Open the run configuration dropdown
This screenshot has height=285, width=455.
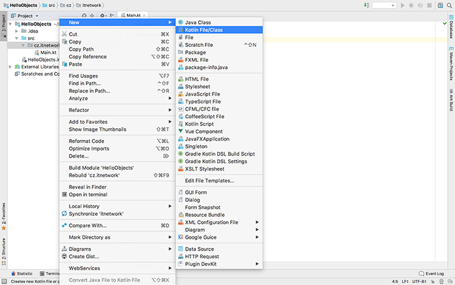(384, 5)
